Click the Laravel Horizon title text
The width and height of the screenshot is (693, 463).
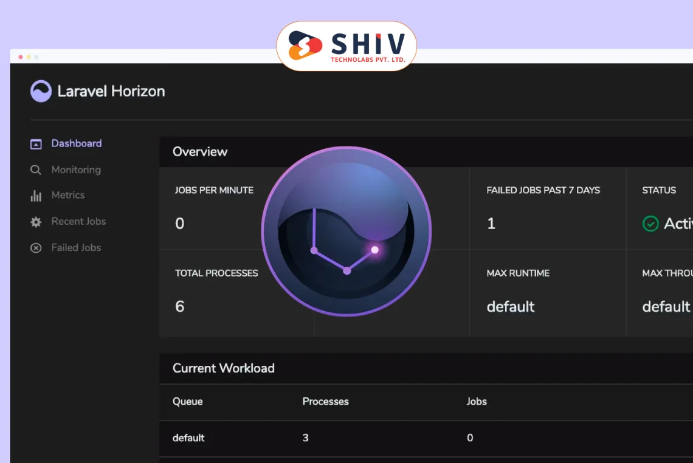(111, 91)
